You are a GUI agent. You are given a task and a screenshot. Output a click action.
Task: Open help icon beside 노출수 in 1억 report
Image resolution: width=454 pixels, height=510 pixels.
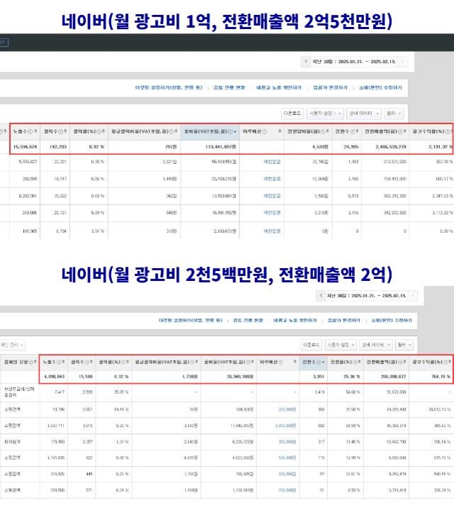click(30, 131)
